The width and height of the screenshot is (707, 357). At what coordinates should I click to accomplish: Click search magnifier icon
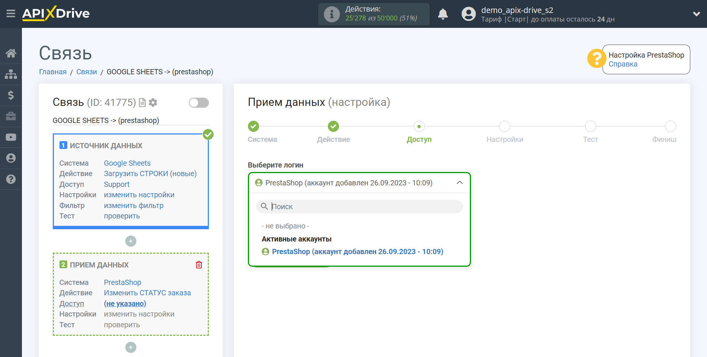pos(264,206)
